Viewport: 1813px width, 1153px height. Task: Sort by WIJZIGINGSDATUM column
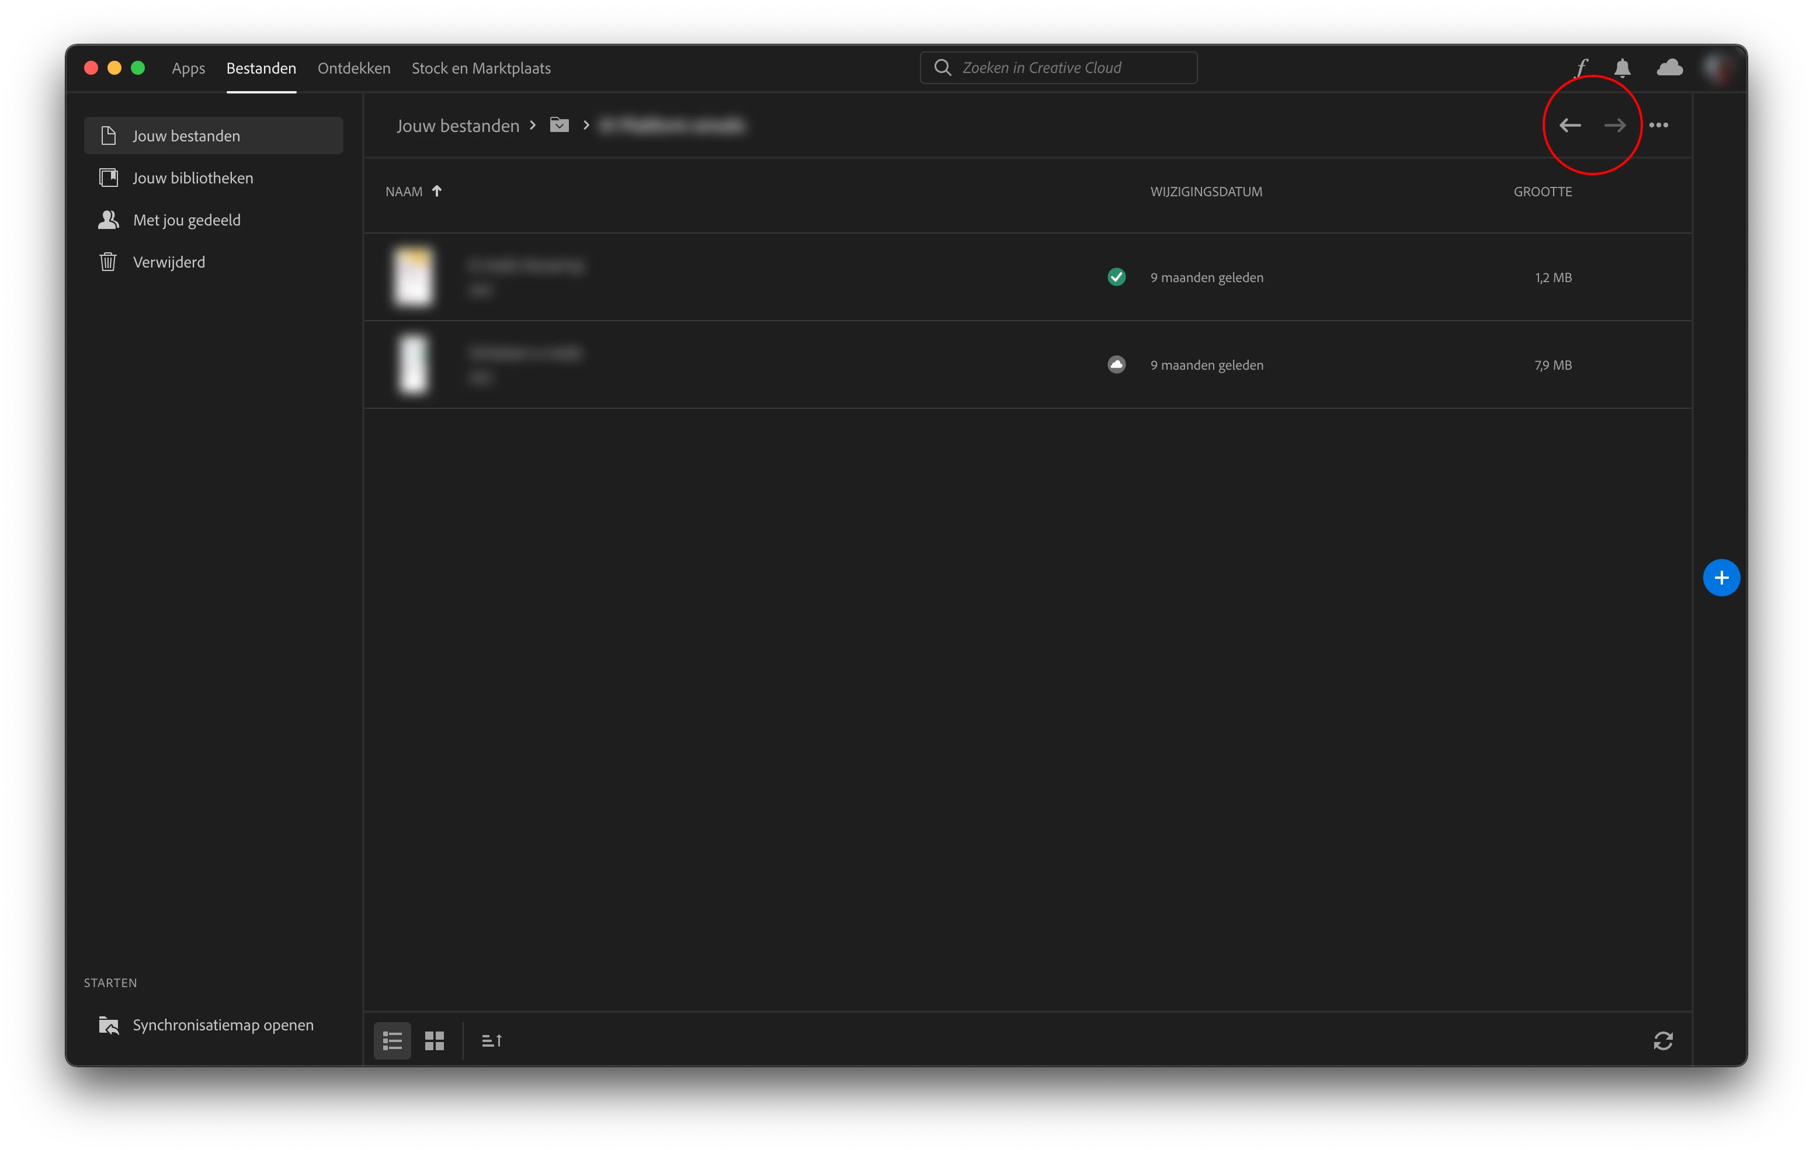1206,191
